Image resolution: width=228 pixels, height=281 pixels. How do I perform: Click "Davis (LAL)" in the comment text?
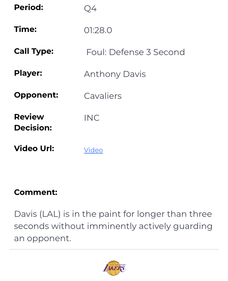click(x=37, y=214)
